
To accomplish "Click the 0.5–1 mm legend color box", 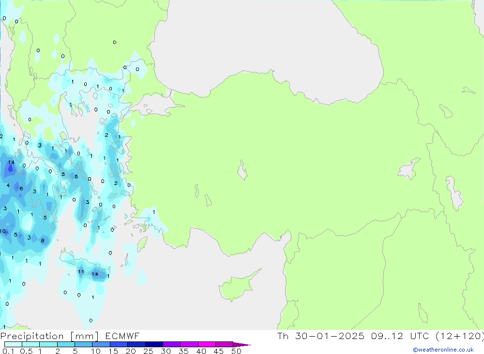I will pos(30,344).
